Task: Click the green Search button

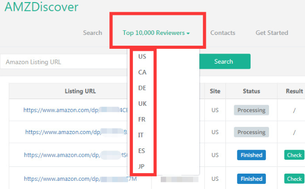Action: pyautogui.click(x=225, y=62)
